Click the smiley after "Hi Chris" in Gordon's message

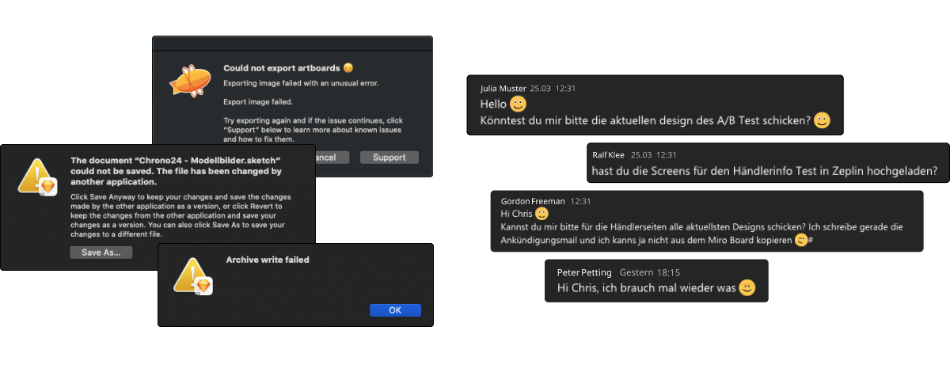(542, 214)
